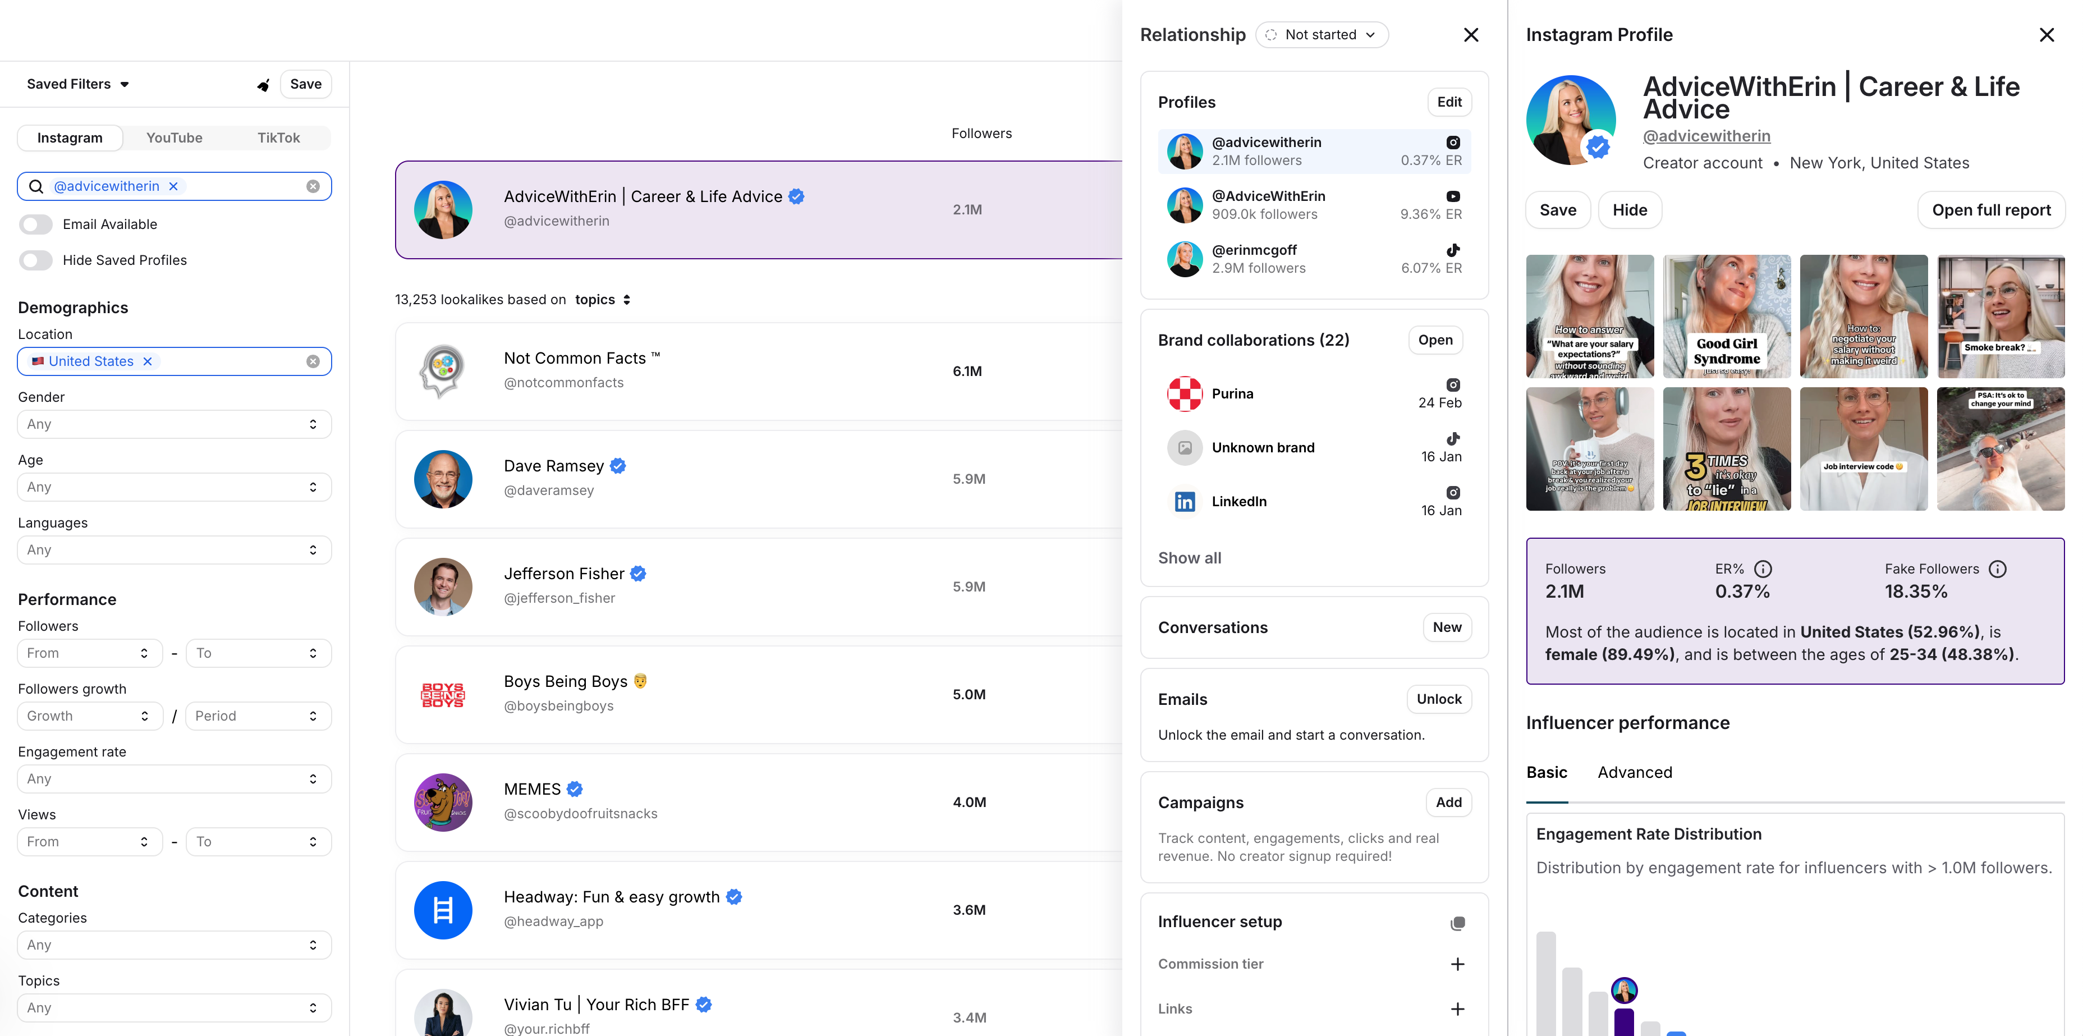Add a Commission tier with plus icon
The image size is (2083, 1036).
(x=1457, y=964)
